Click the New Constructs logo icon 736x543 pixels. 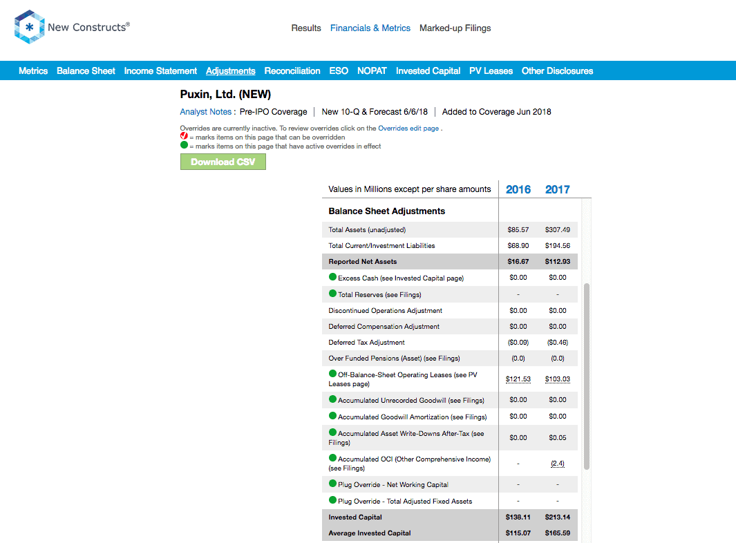29,27
